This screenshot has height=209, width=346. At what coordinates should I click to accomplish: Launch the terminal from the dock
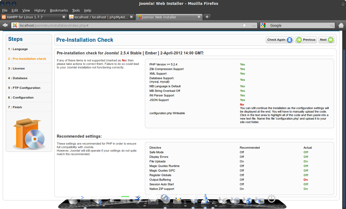pyautogui.click(x=85, y=200)
